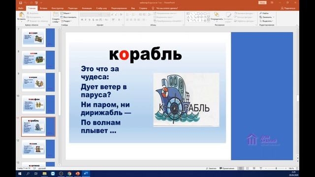The height and width of the screenshot is (177, 315).
Task: Click the zoom out minus button
Action: point(266,168)
